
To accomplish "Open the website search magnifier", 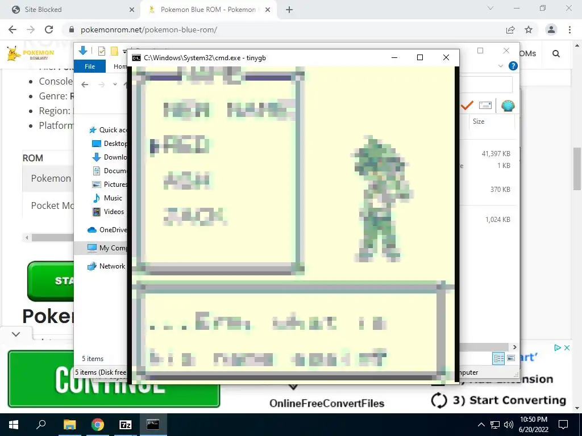I will click(556, 54).
